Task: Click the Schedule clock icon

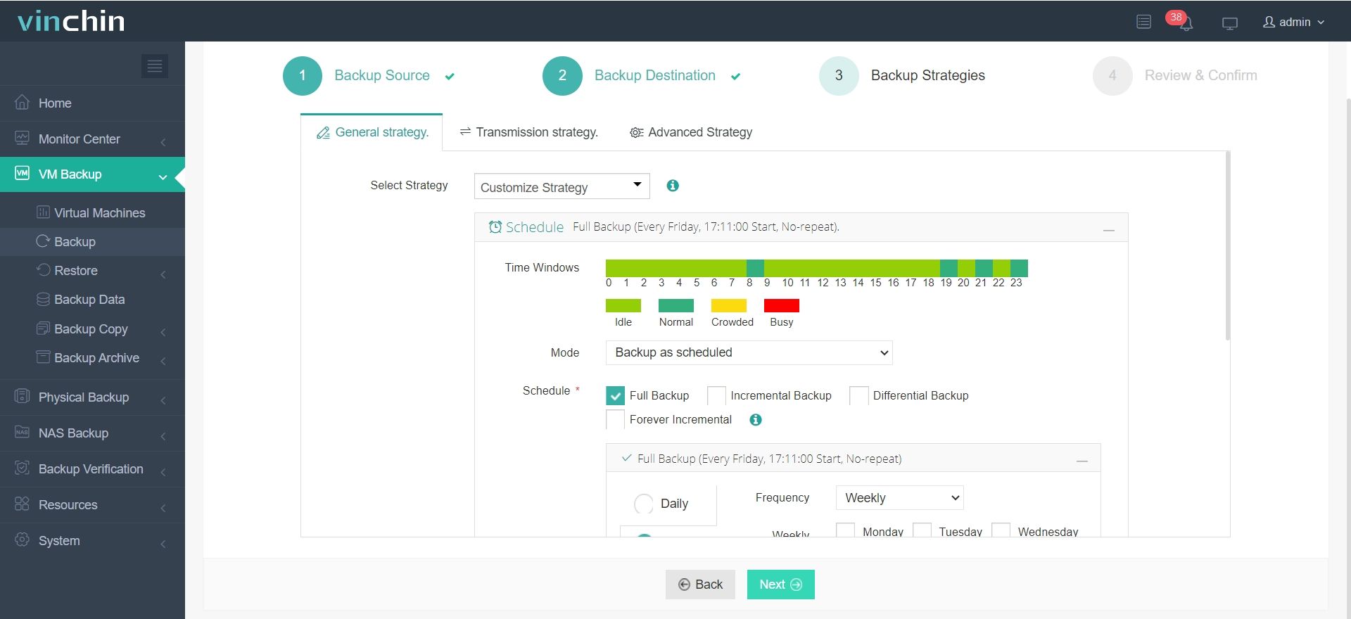Action: point(495,226)
